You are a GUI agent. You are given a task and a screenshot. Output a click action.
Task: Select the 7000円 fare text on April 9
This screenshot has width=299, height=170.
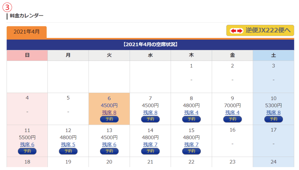click(233, 105)
